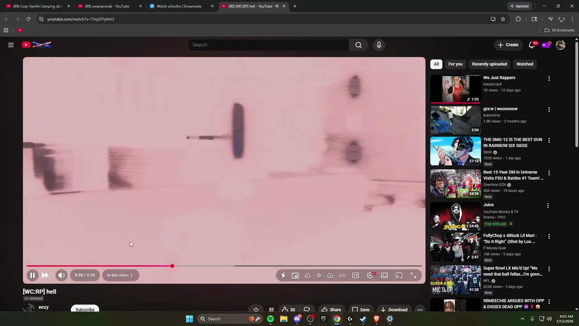
Task: Save the video to a playlist
Action: (361, 310)
